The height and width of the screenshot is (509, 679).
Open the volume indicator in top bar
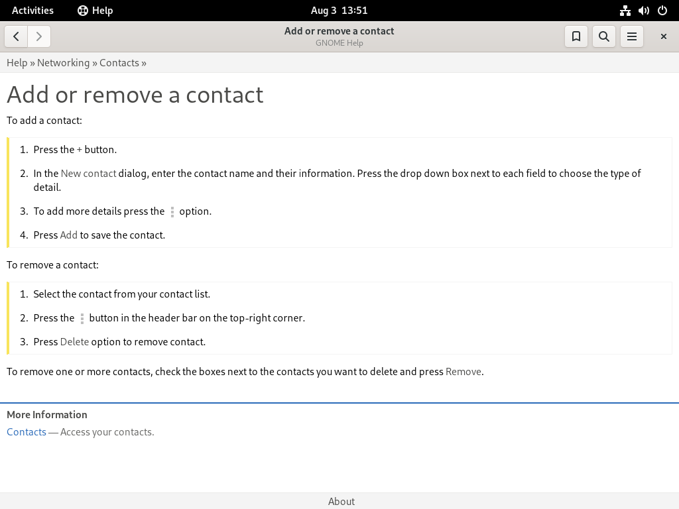pos(643,11)
